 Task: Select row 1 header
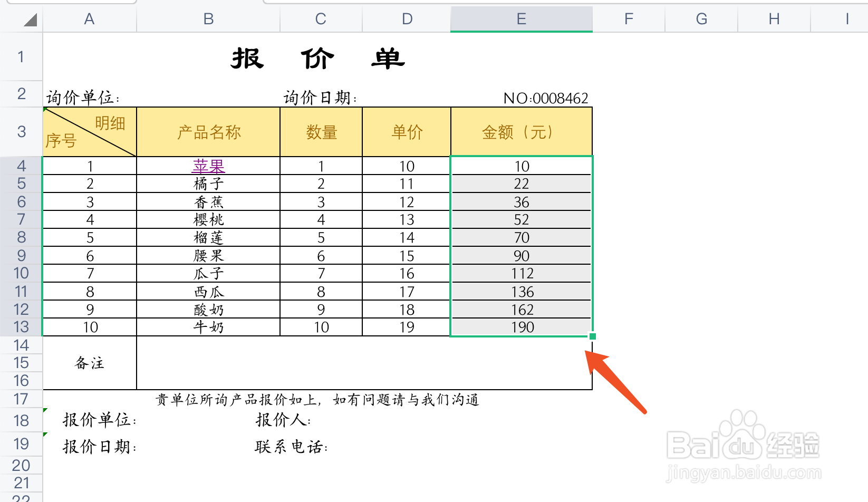[x=21, y=55]
